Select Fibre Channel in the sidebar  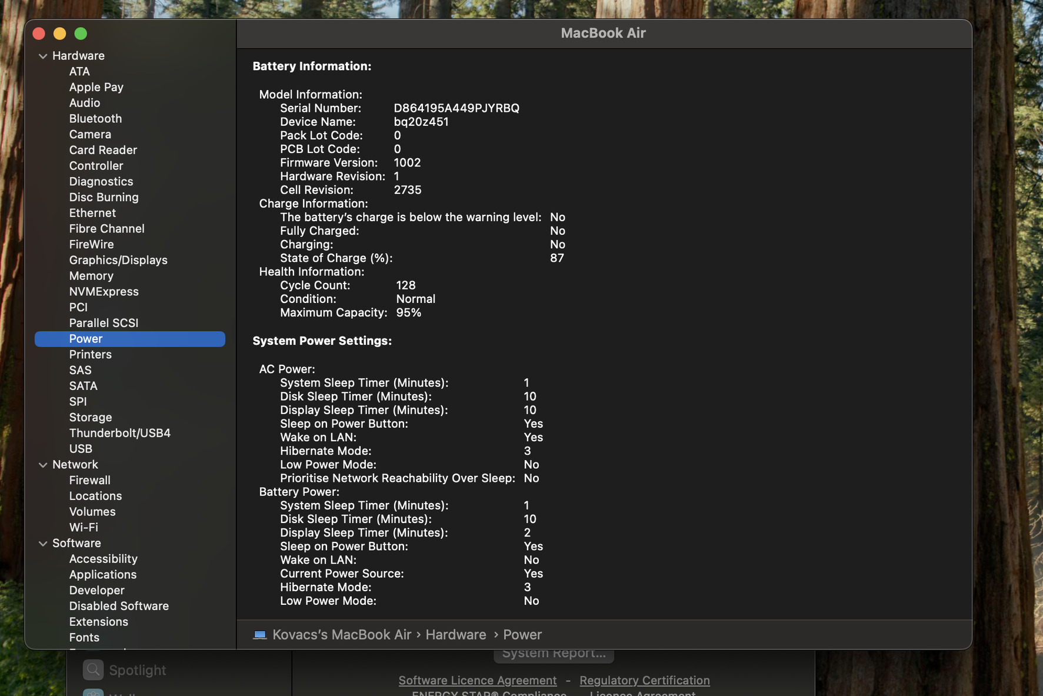pos(106,229)
